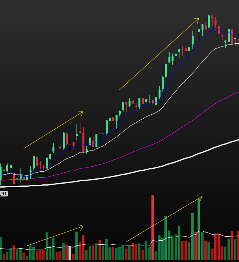The image size is (239, 262).
Task: Click the tallest red volume bar
Action: click(x=153, y=229)
